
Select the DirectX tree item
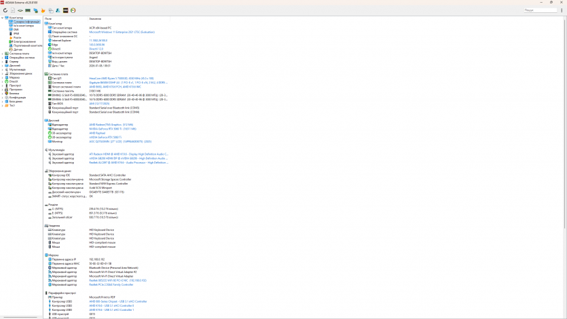(x=14, y=81)
